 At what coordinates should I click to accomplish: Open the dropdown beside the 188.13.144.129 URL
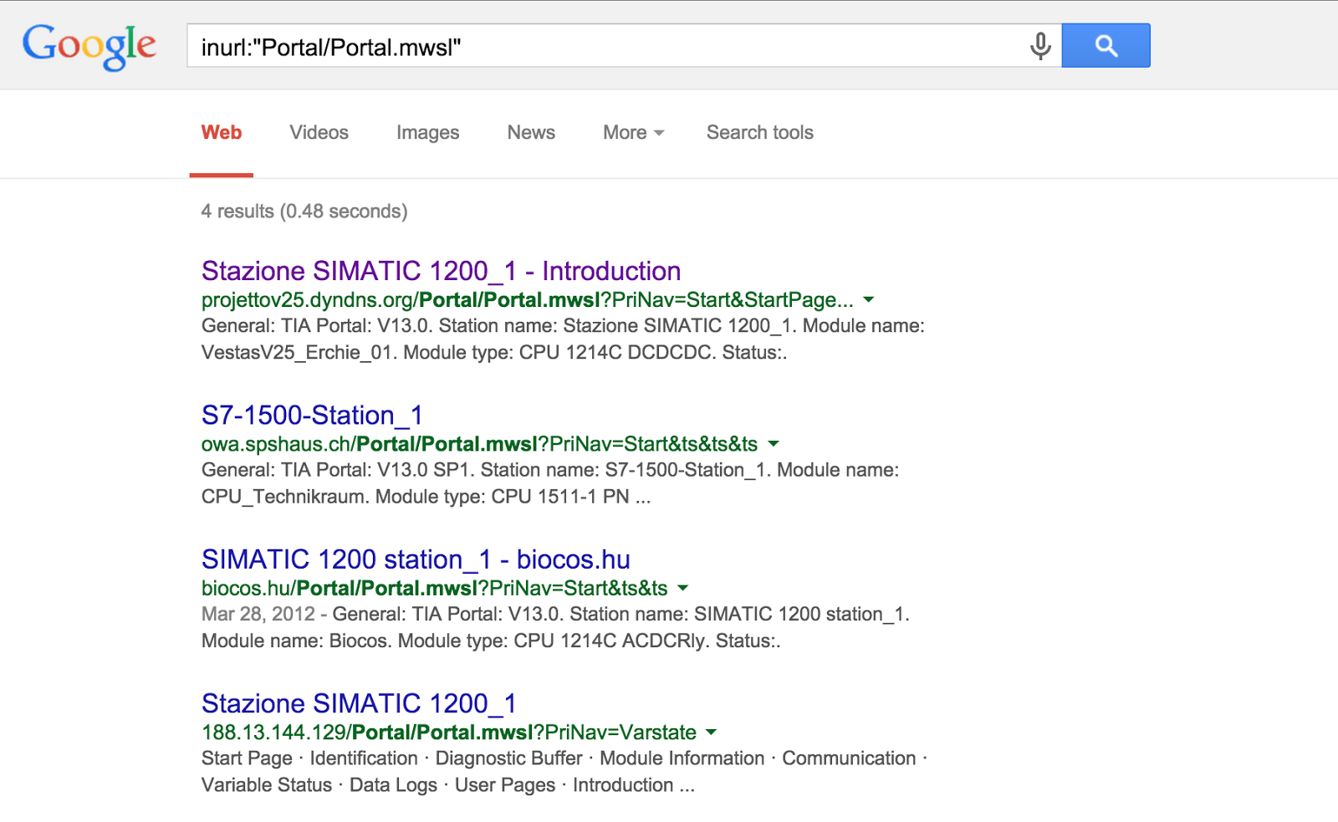tap(711, 732)
